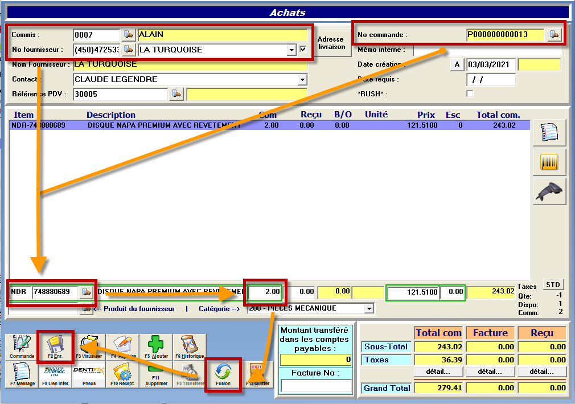Click the F1 Commande button
Image resolution: width=575 pixels, height=404 pixels.
click(22, 347)
